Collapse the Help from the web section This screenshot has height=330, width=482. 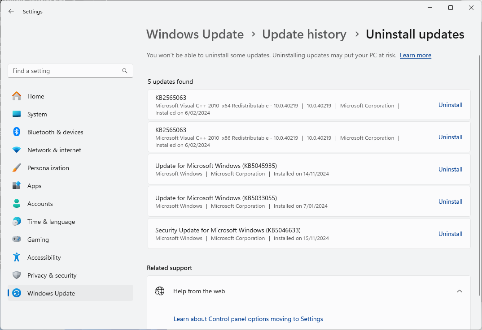pyautogui.click(x=459, y=291)
